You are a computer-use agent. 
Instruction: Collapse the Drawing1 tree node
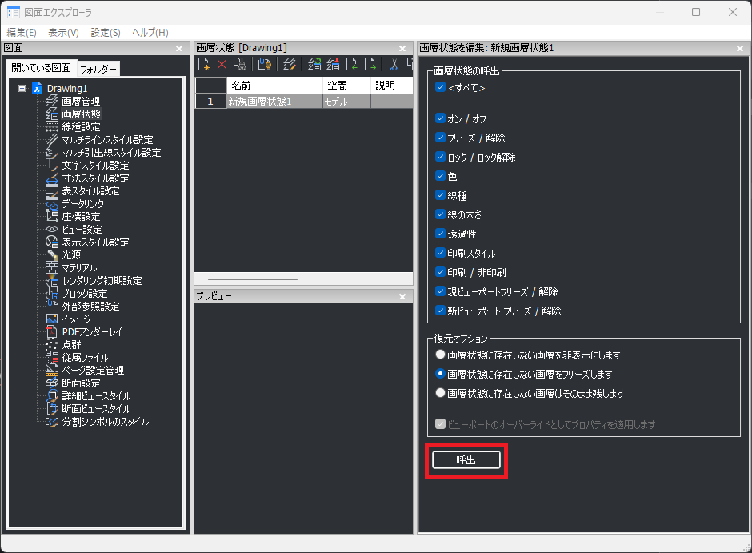[x=22, y=88]
